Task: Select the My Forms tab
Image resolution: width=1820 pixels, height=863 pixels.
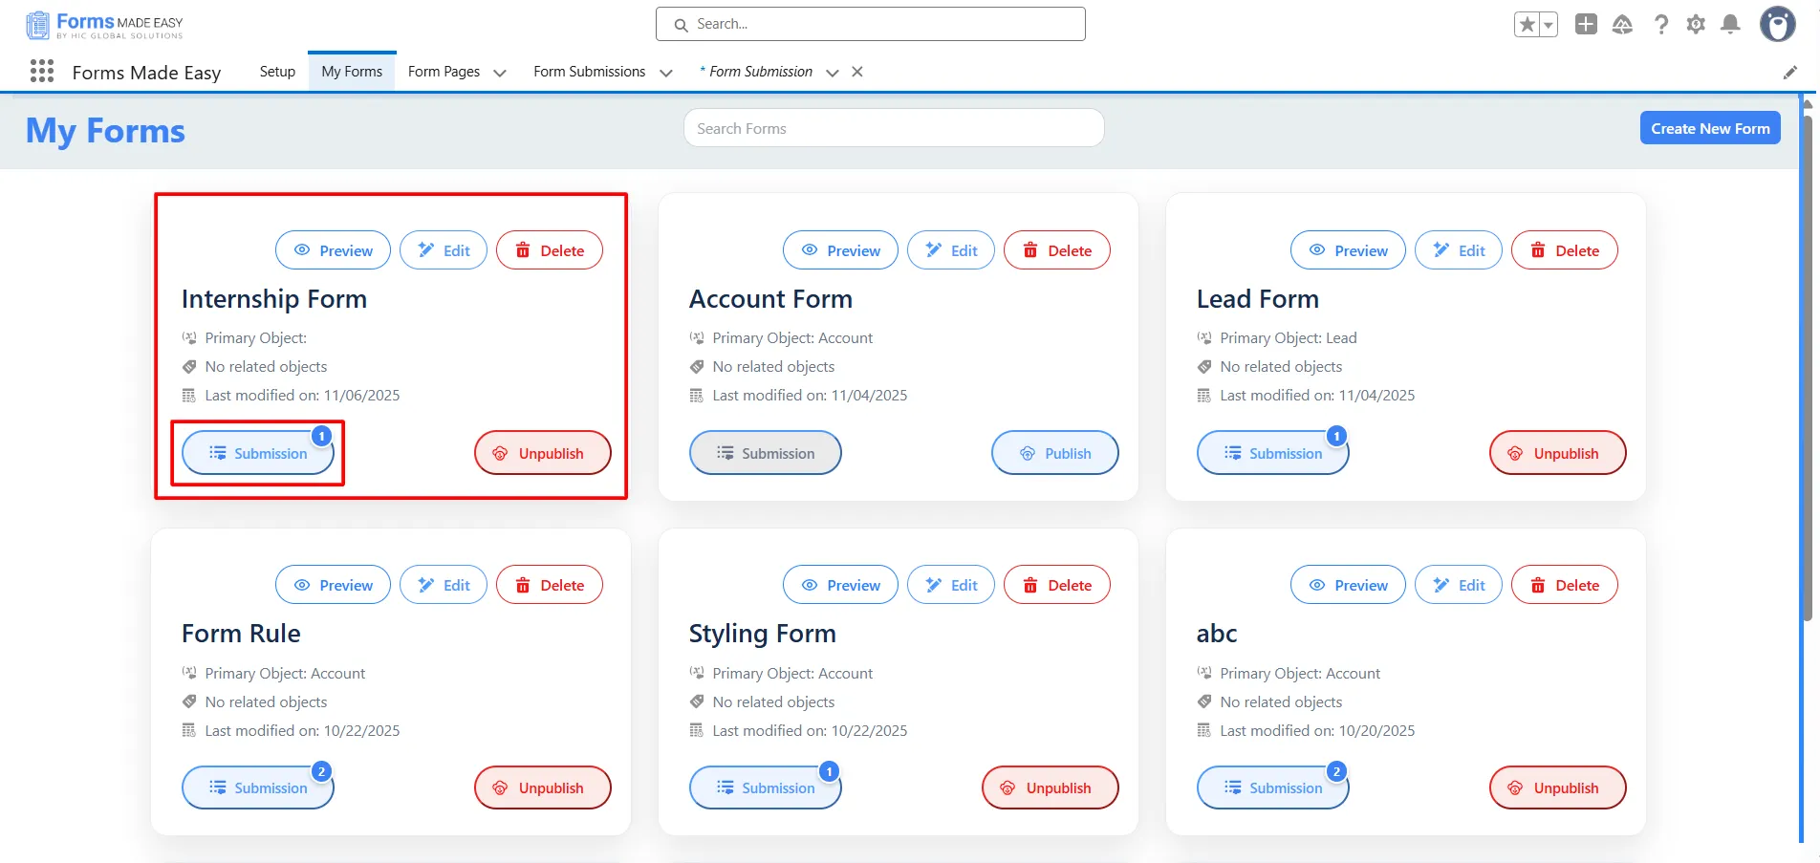Action: click(x=352, y=72)
